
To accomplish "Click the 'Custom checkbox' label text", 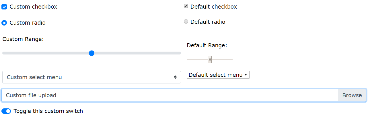I will pos(33,7).
